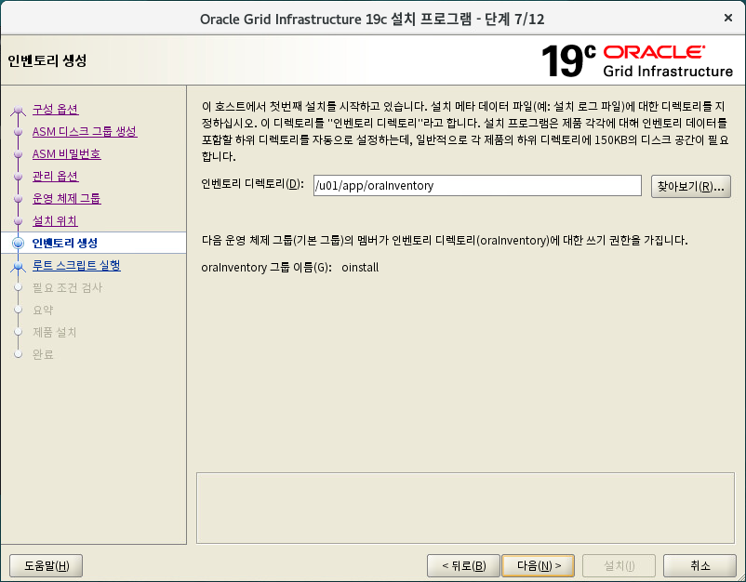Click the ASM 디스크 그룹 생성 bullet icon
The height and width of the screenshot is (582, 746).
point(18,132)
